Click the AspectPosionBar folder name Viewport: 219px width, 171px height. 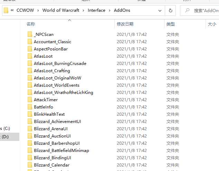pyautogui.click(x=51, y=49)
